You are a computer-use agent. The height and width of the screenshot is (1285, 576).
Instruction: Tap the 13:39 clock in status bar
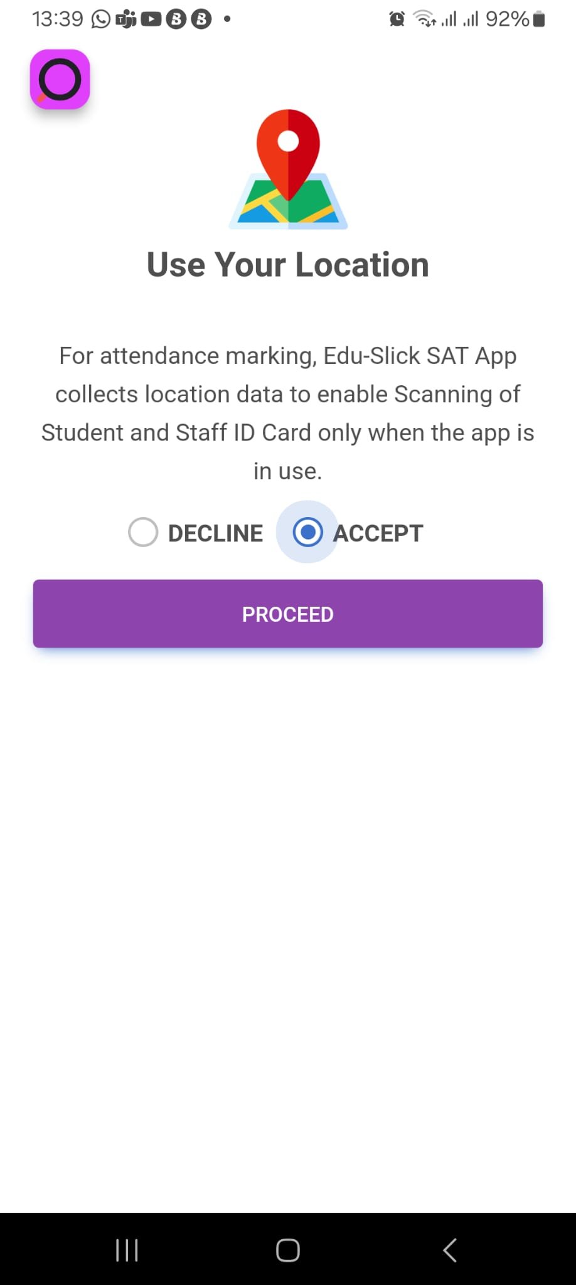pos(57,19)
